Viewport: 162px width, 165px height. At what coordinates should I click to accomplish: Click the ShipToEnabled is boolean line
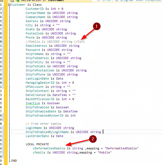tap(47, 107)
